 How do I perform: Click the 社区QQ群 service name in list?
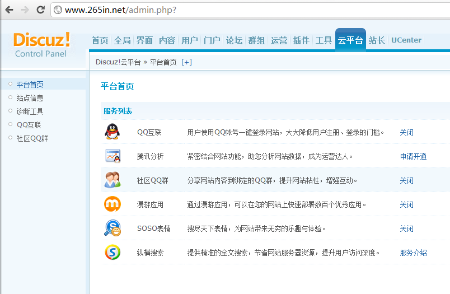(x=152, y=180)
